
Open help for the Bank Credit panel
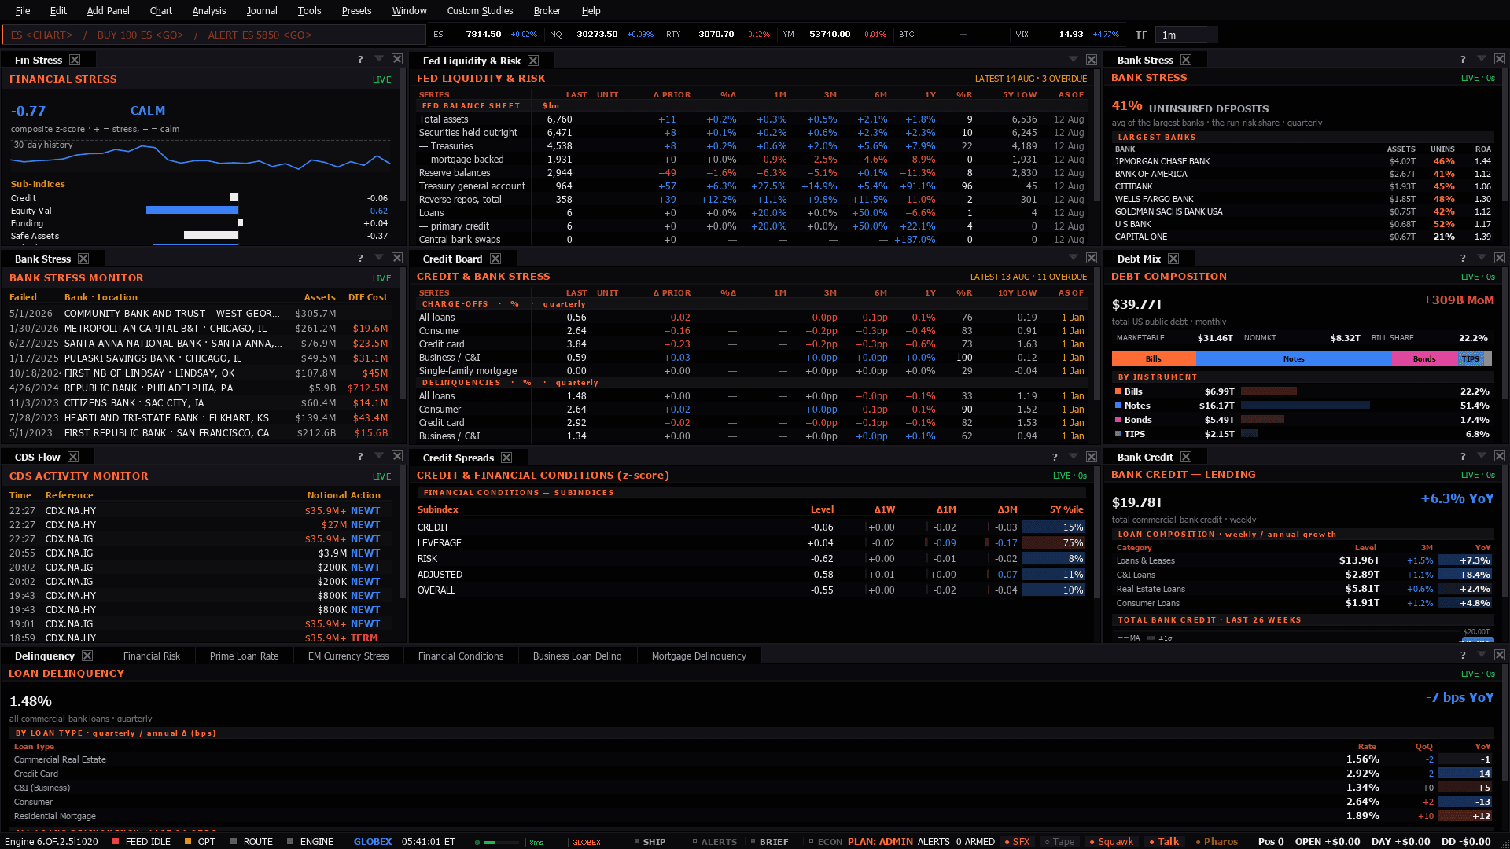1463,457
